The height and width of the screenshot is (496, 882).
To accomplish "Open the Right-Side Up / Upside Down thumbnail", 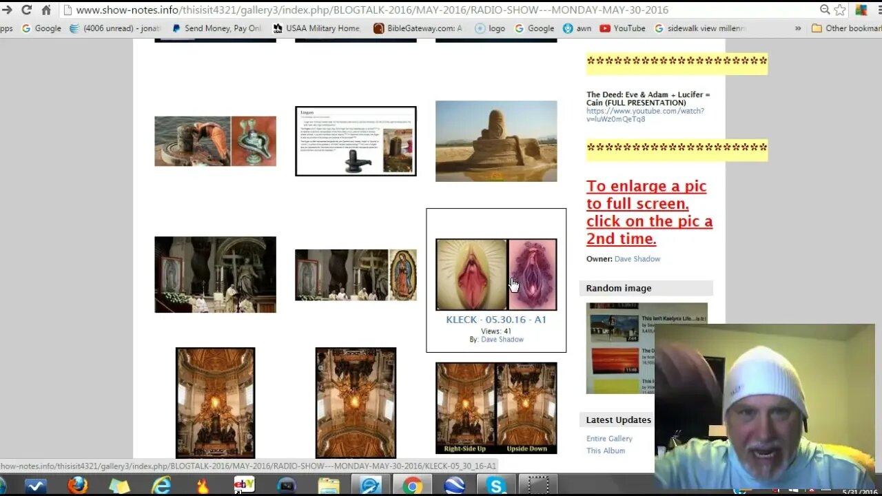I will tap(496, 409).
